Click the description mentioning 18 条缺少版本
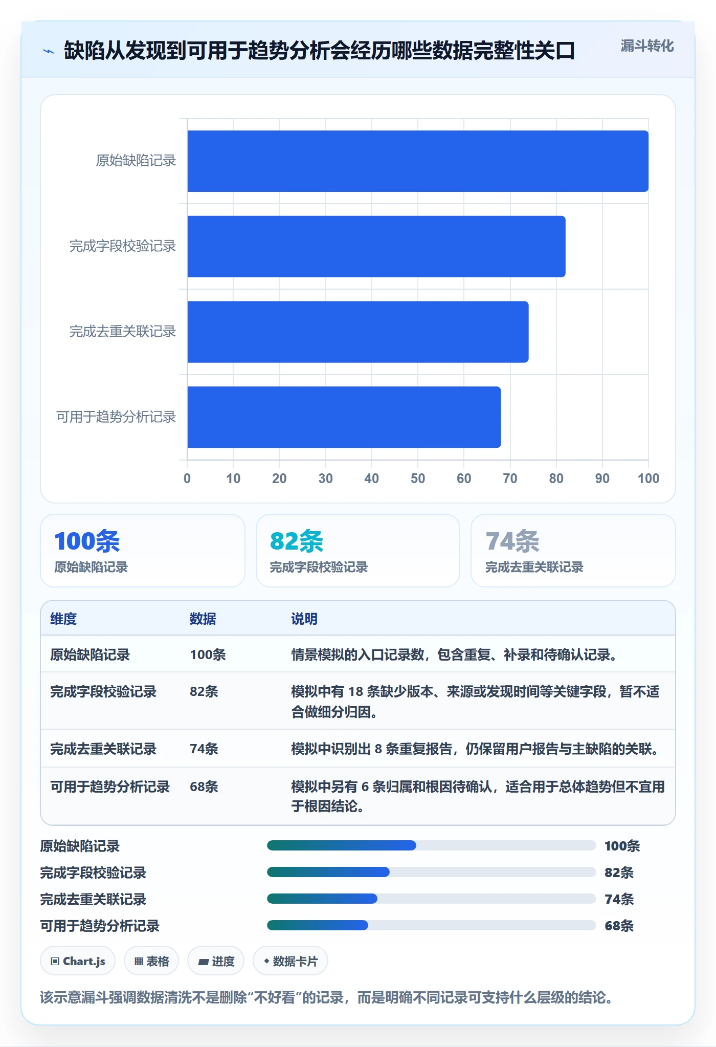This screenshot has width=716, height=1047. pyautogui.click(x=475, y=702)
